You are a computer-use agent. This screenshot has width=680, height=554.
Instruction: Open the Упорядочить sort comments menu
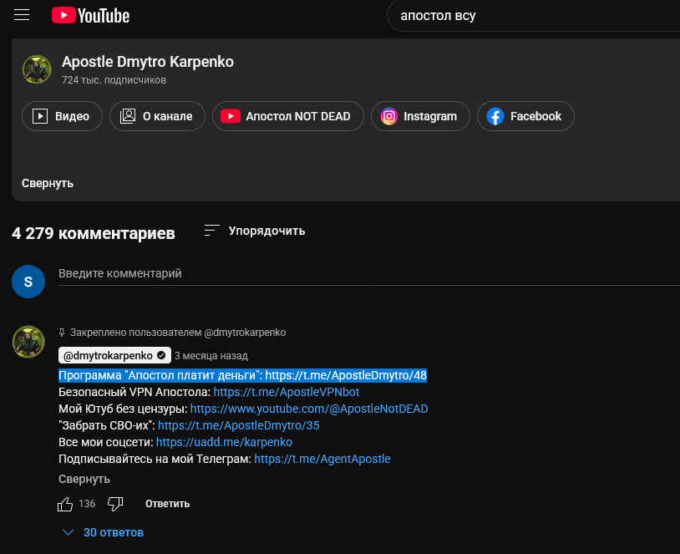pos(256,231)
